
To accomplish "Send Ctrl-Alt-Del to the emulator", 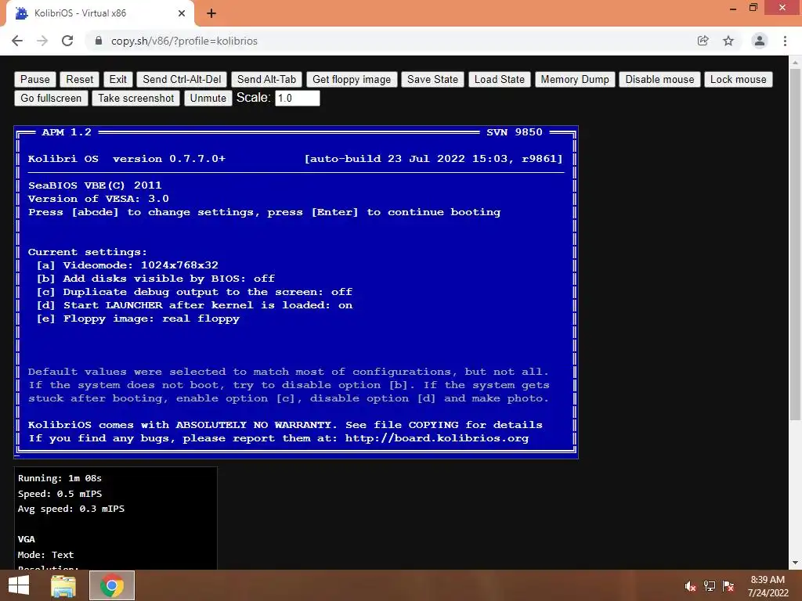I will click(x=182, y=79).
